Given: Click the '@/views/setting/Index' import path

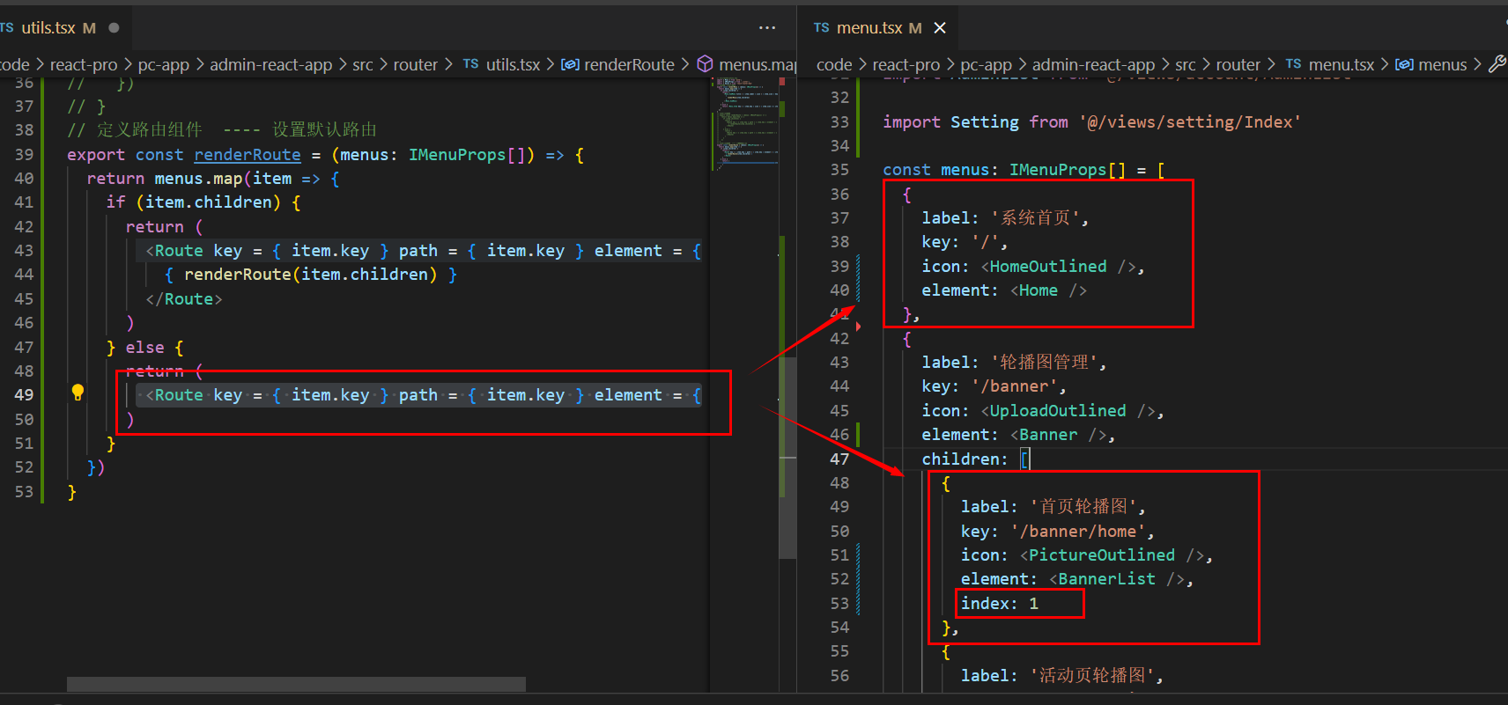Looking at the screenshot, I should 1190,122.
